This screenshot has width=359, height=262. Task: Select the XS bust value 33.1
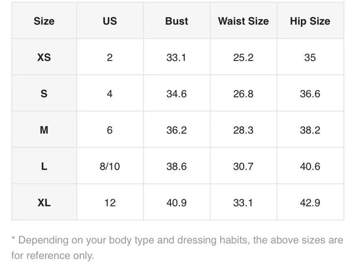(177, 58)
